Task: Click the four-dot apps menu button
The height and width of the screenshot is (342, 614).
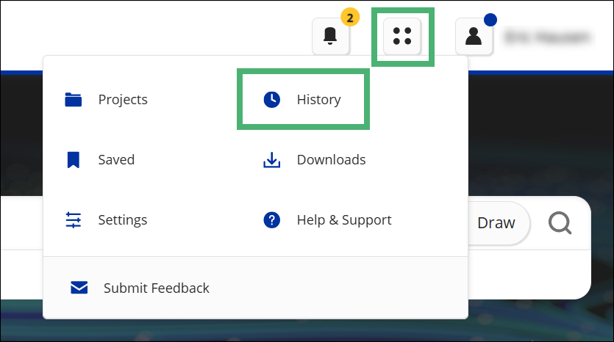Action: (x=402, y=36)
